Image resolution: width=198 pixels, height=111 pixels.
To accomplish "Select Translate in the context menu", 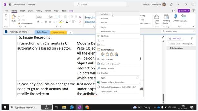I will pyautogui.click(x=118, y=73).
